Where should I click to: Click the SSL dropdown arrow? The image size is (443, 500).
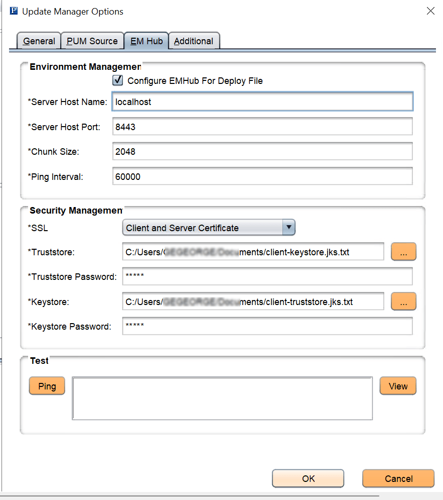click(289, 227)
